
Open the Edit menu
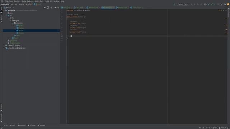pyautogui.click(x=6, y=1)
